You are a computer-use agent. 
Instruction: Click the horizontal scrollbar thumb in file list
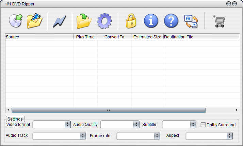tap(108, 110)
